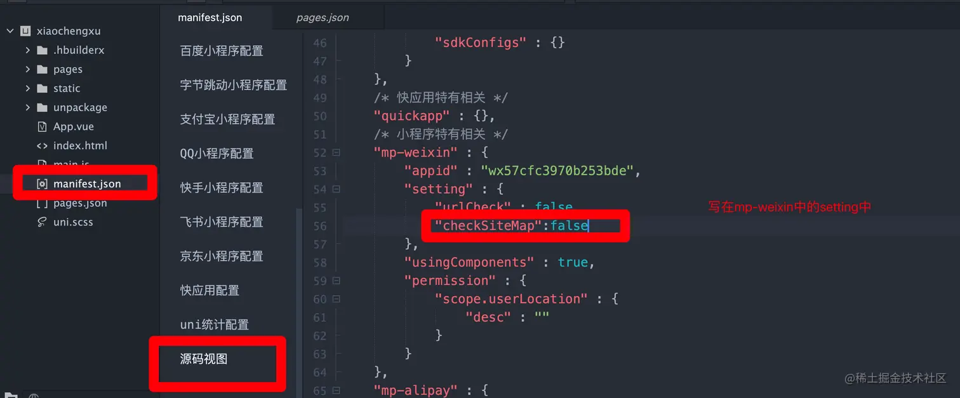The image size is (960, 398).
Task: Switch to the manifest.json editor tab
Action: tap(210, 17)
